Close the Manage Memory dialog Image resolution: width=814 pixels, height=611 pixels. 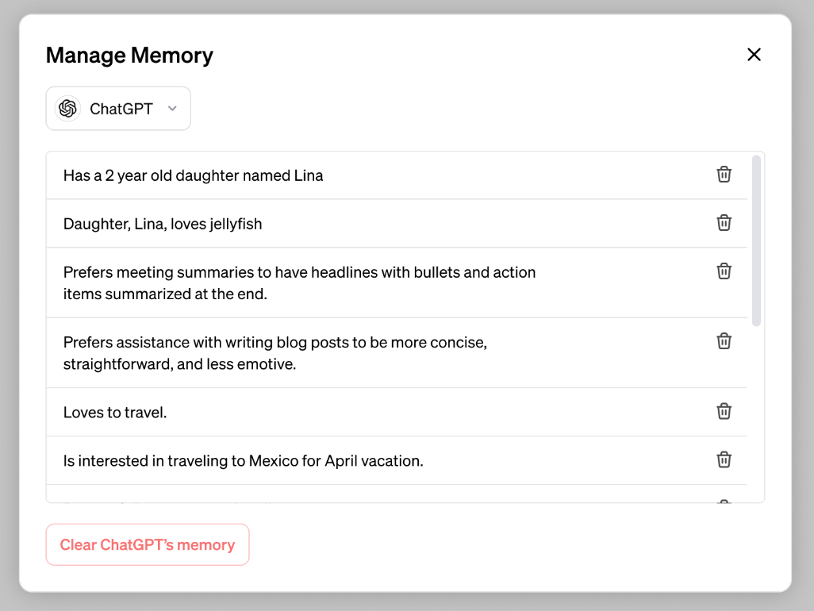pos(754,55)
